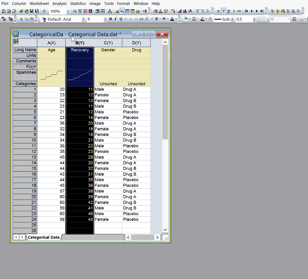The image size is (308, 279).
Task: Click the Cut scissors icon
Action: pos(21,19)
